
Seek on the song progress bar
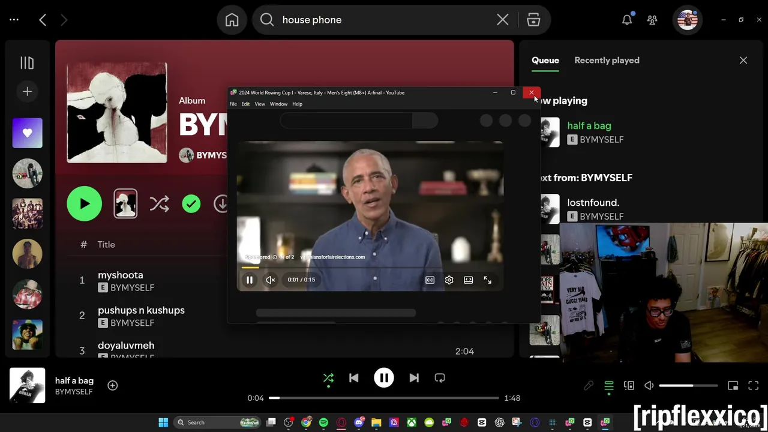(x=383, y=398)
